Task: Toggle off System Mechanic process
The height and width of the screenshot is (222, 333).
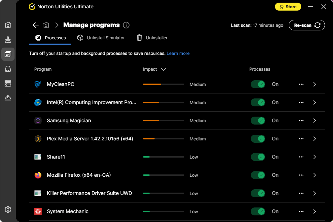Action: [x=258, y=211]
